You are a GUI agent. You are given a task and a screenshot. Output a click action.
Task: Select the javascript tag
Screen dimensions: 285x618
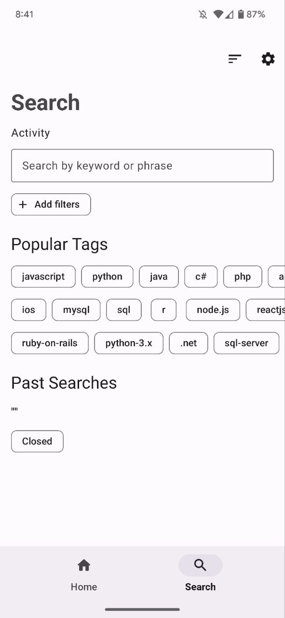coord(43,277)
